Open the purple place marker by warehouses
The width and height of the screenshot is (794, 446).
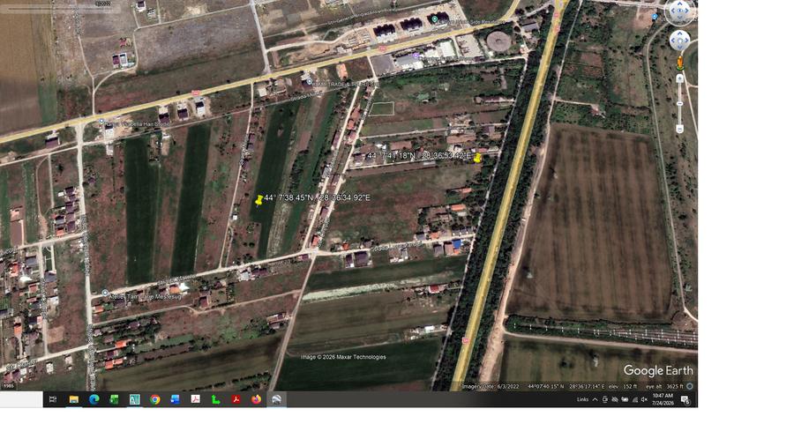[x=416, y=56]
